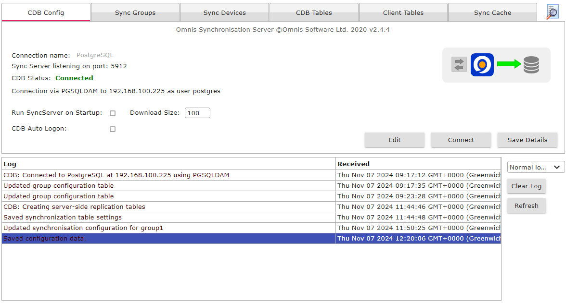Click the 11:44:48 Received timestamp cell
This screenshot has width=566, height=303.
click(x=418, y=217)
